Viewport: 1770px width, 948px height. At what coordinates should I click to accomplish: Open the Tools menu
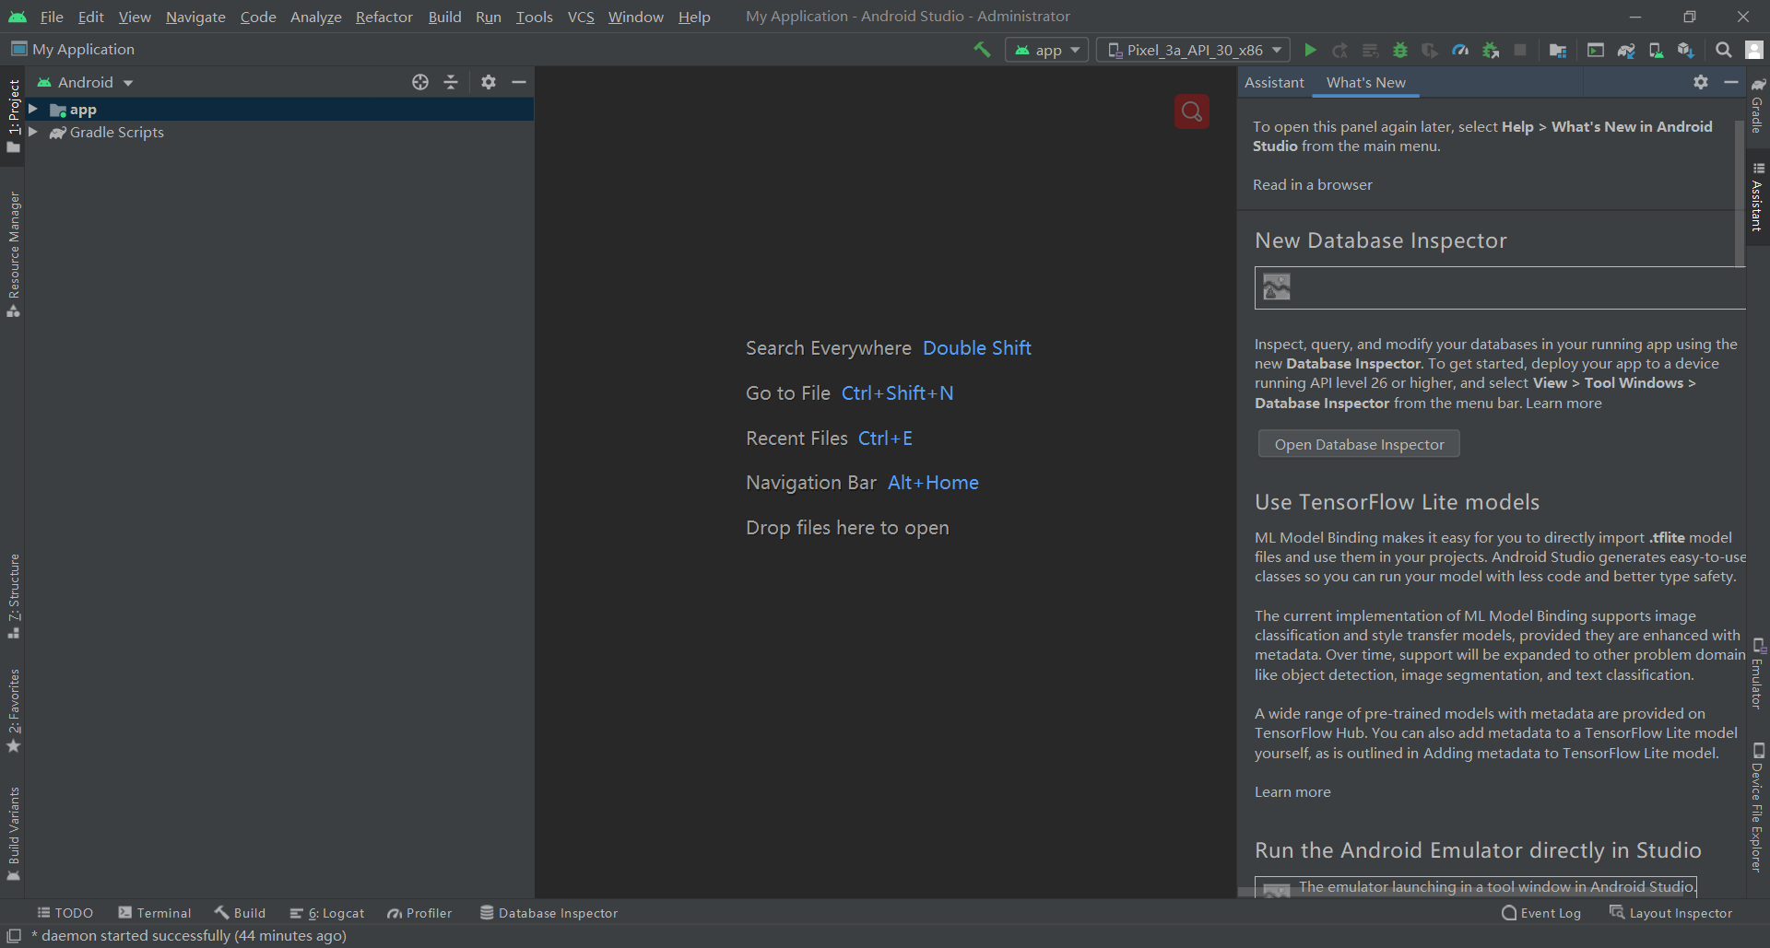tap(534, 17)
